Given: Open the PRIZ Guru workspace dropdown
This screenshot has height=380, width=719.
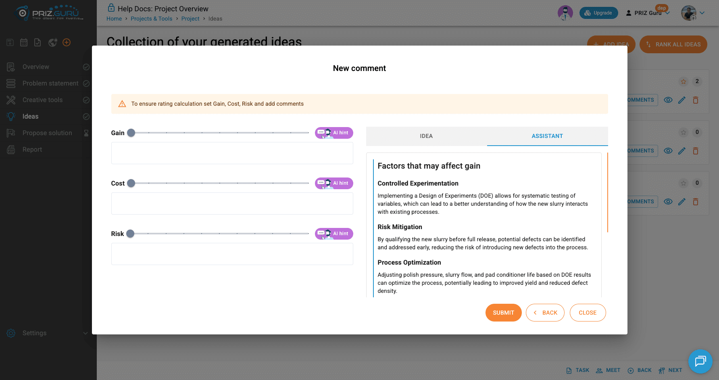Looking at the screenshot, I should tap(648, 13).
